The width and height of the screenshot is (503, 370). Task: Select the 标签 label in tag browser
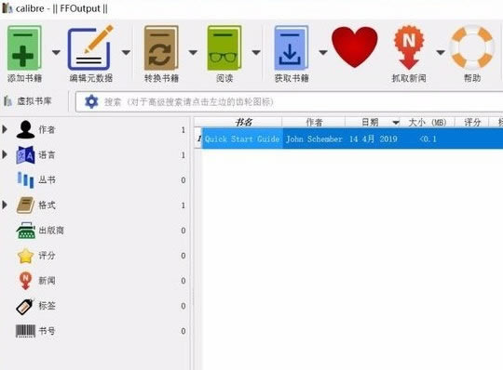tap(47, 306)
